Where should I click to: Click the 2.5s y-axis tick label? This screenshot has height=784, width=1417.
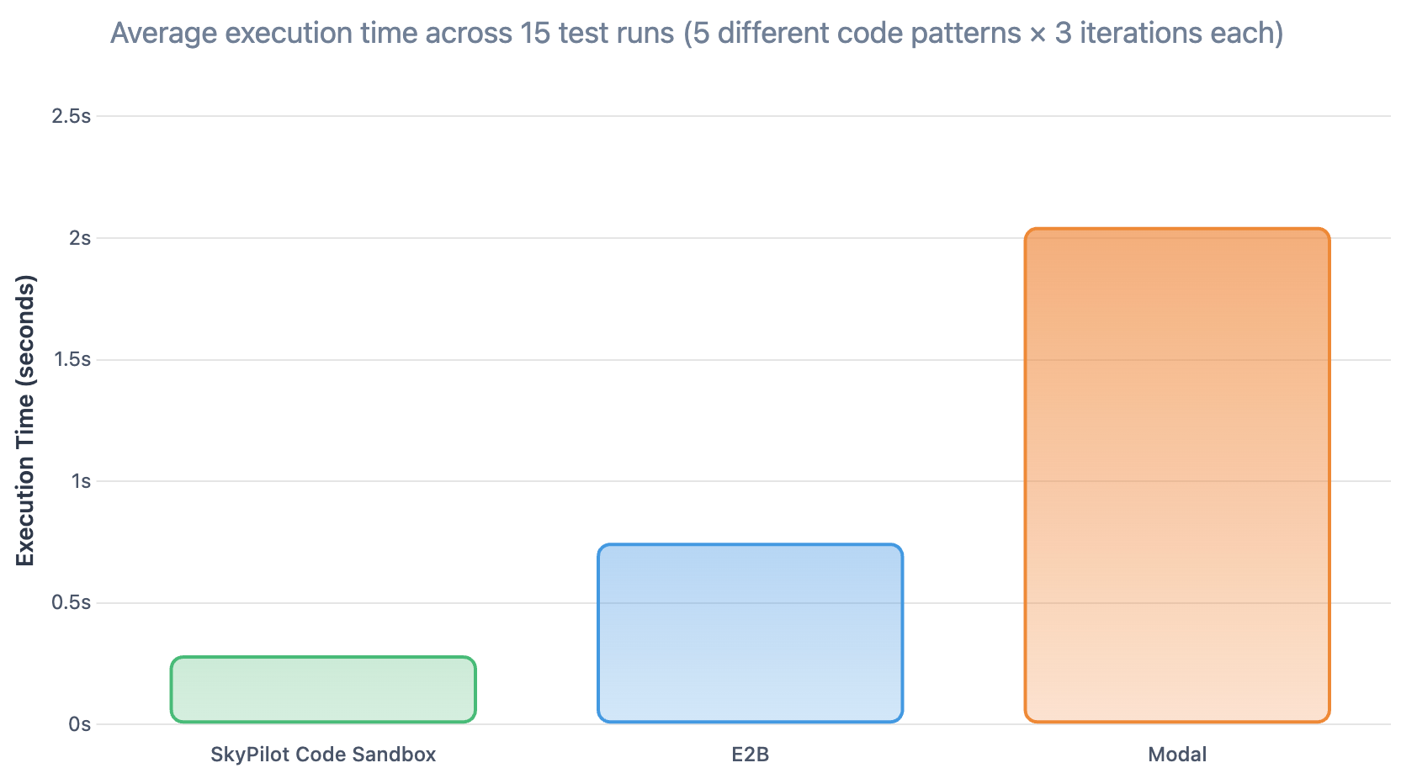(72, 116)
